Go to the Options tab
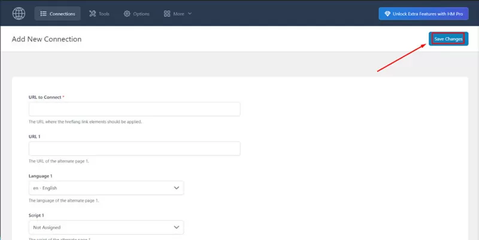Viewport: 479px width, 240px height. pos(137,14)
